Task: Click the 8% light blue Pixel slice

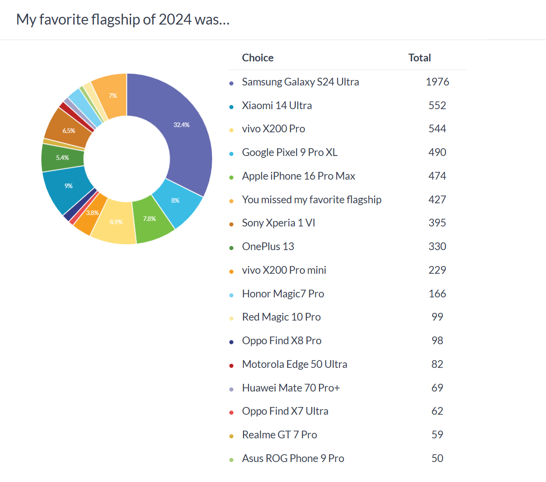Action: pos(177,201)
